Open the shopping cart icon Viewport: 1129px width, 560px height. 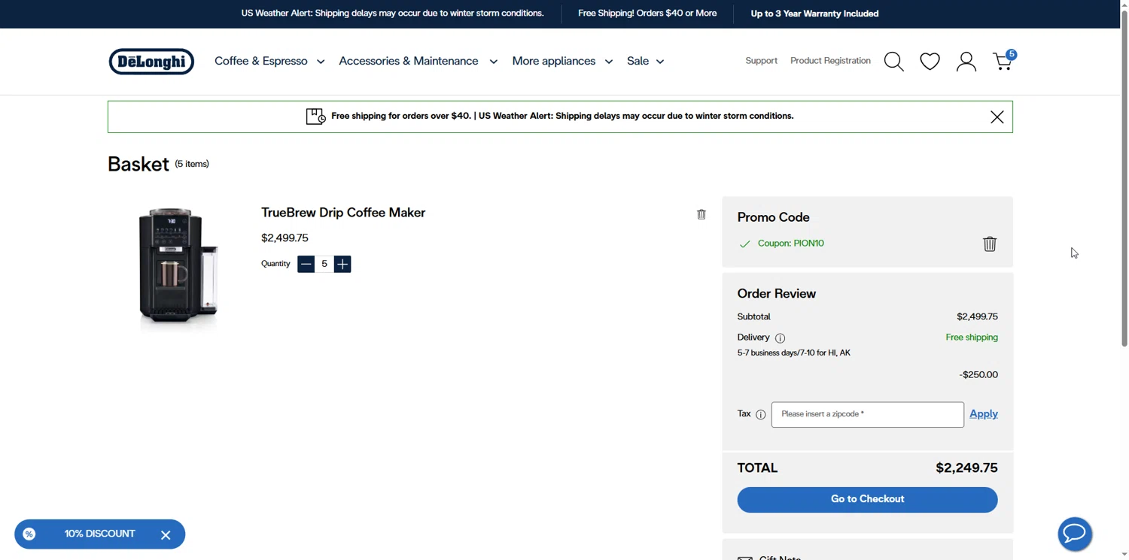(x=1004, y=61)
